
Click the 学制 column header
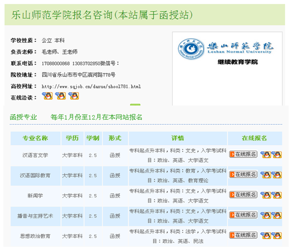tap(93, 138)
